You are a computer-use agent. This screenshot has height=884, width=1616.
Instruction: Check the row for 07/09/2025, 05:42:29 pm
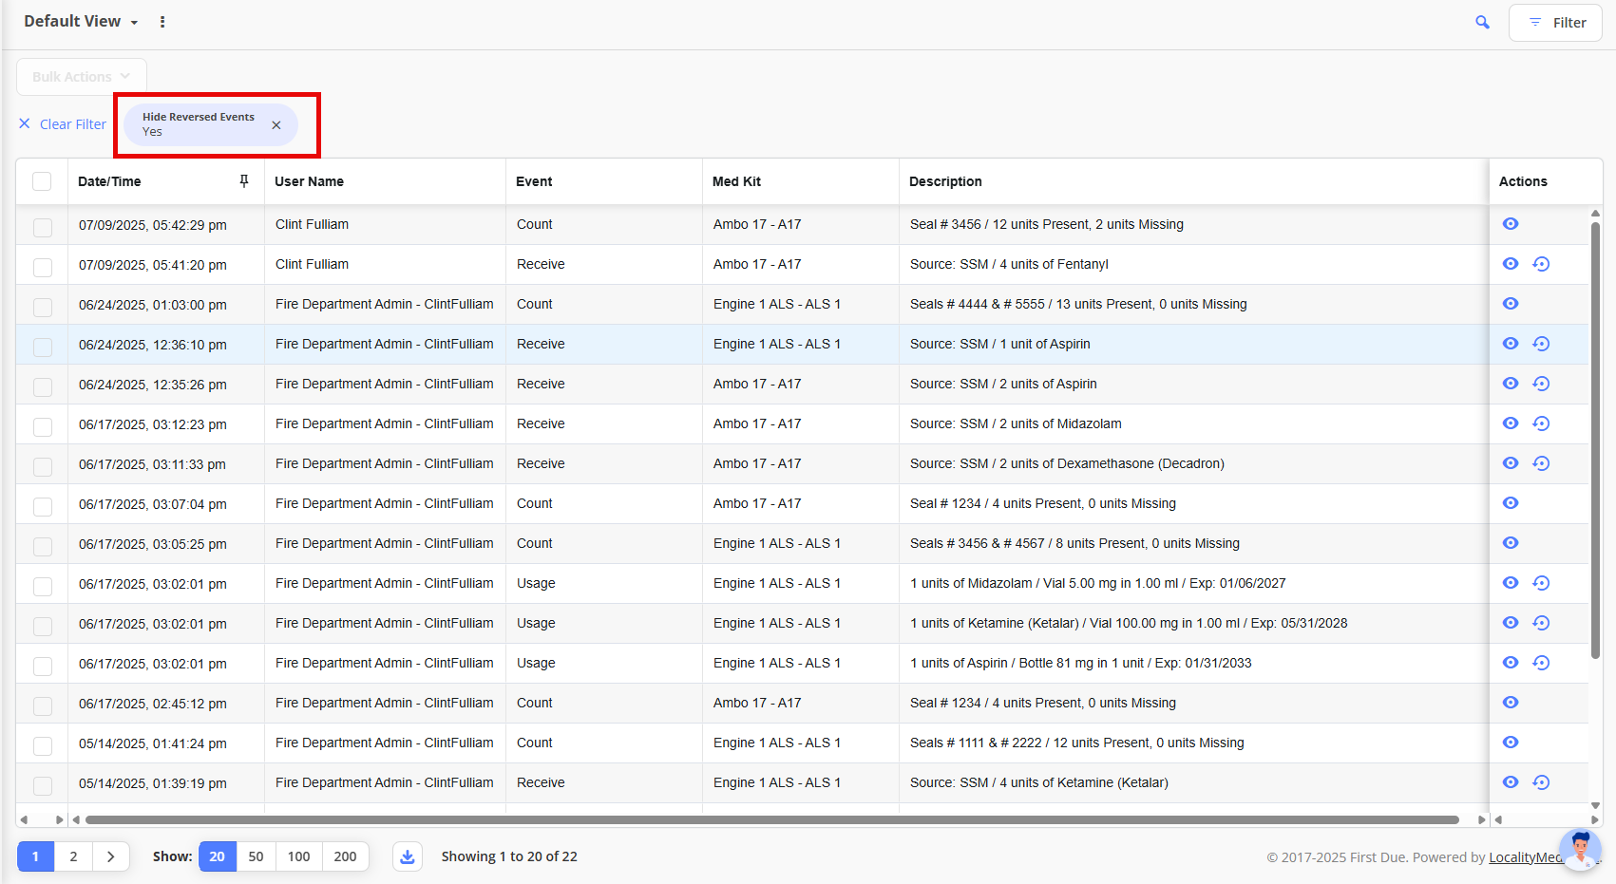pos(43,228)
